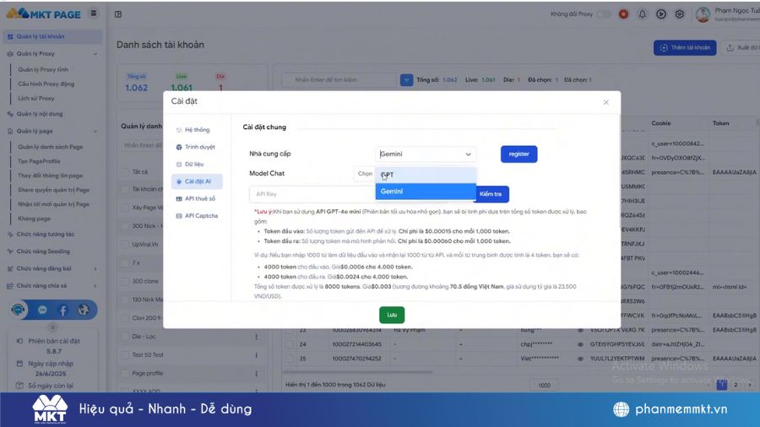The height and width of the screenshot is (427, 760).
Task: Open the Nhà cung cấp combo box
Action: coord(426,154)
